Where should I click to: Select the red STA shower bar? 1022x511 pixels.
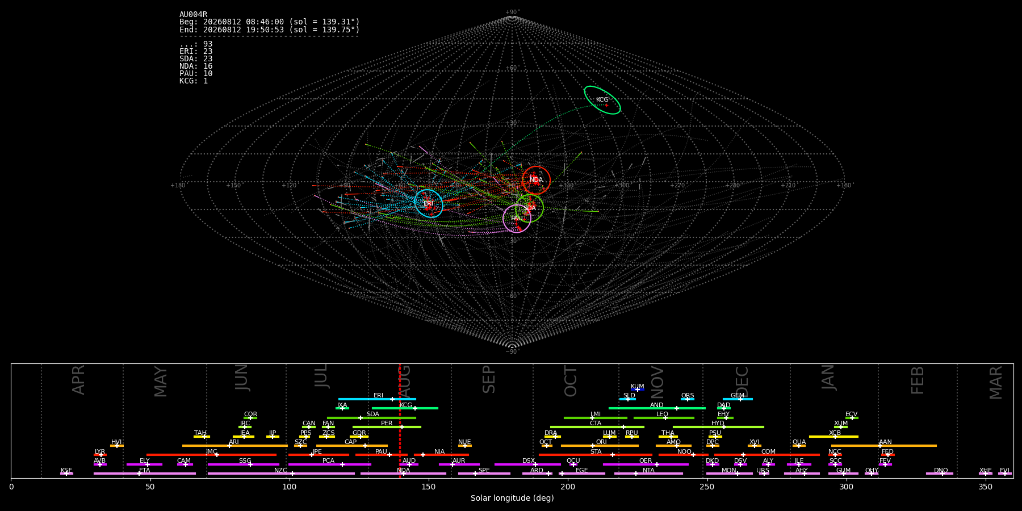[x=596, y=455]
